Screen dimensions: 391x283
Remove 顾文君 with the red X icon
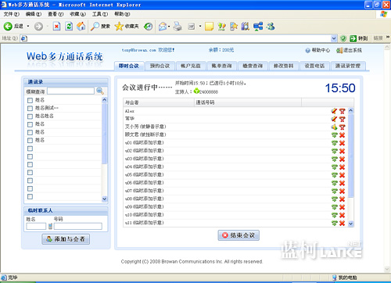[x=343, y=135]
